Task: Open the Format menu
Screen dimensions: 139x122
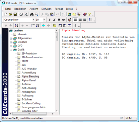Action: point(59,9)
